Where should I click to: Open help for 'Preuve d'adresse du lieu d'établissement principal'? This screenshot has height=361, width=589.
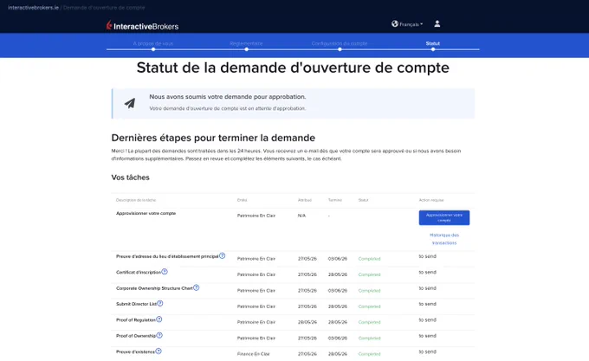223,256
